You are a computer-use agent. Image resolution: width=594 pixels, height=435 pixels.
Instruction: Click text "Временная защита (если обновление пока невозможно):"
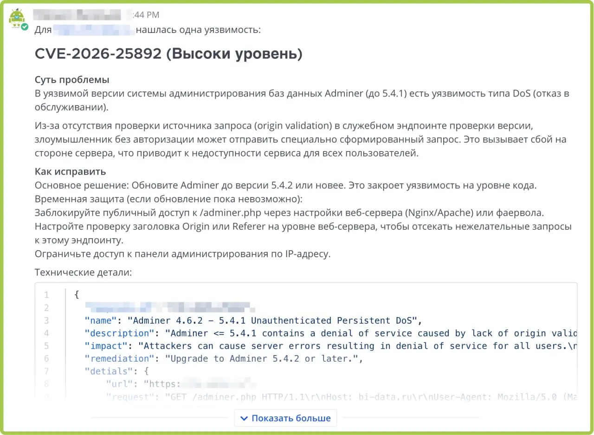pyautogui.click(x=168, y=199)
